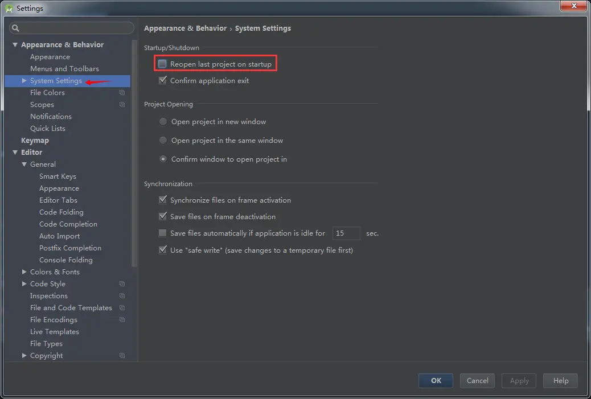Click the Help button
This screenshot has height=399, width=591.
[x=560, y=381]
